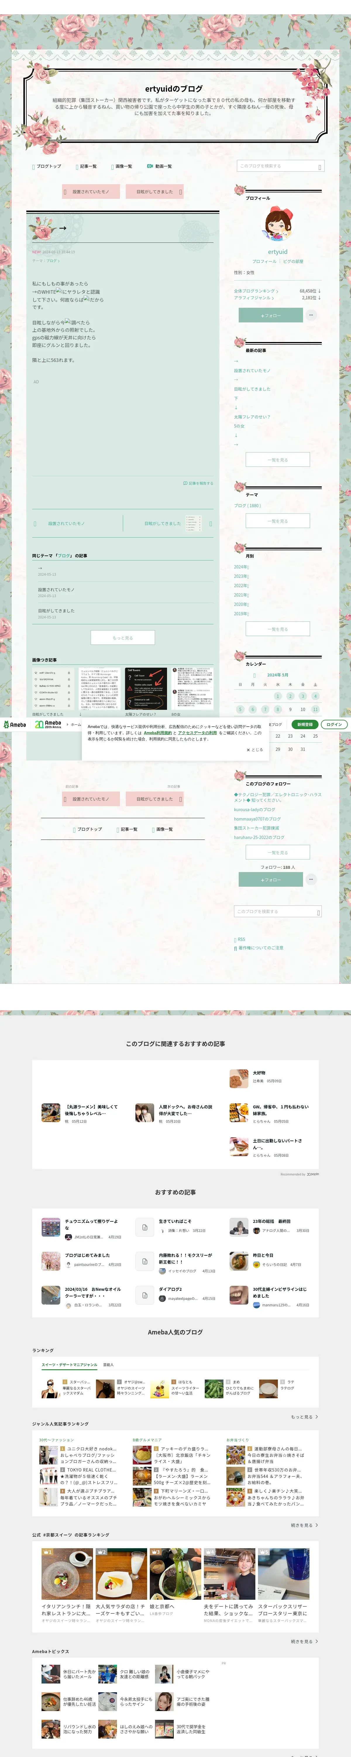Expand the 2020年 monthly archive
351x1757 pixels.
click(241, 604)
